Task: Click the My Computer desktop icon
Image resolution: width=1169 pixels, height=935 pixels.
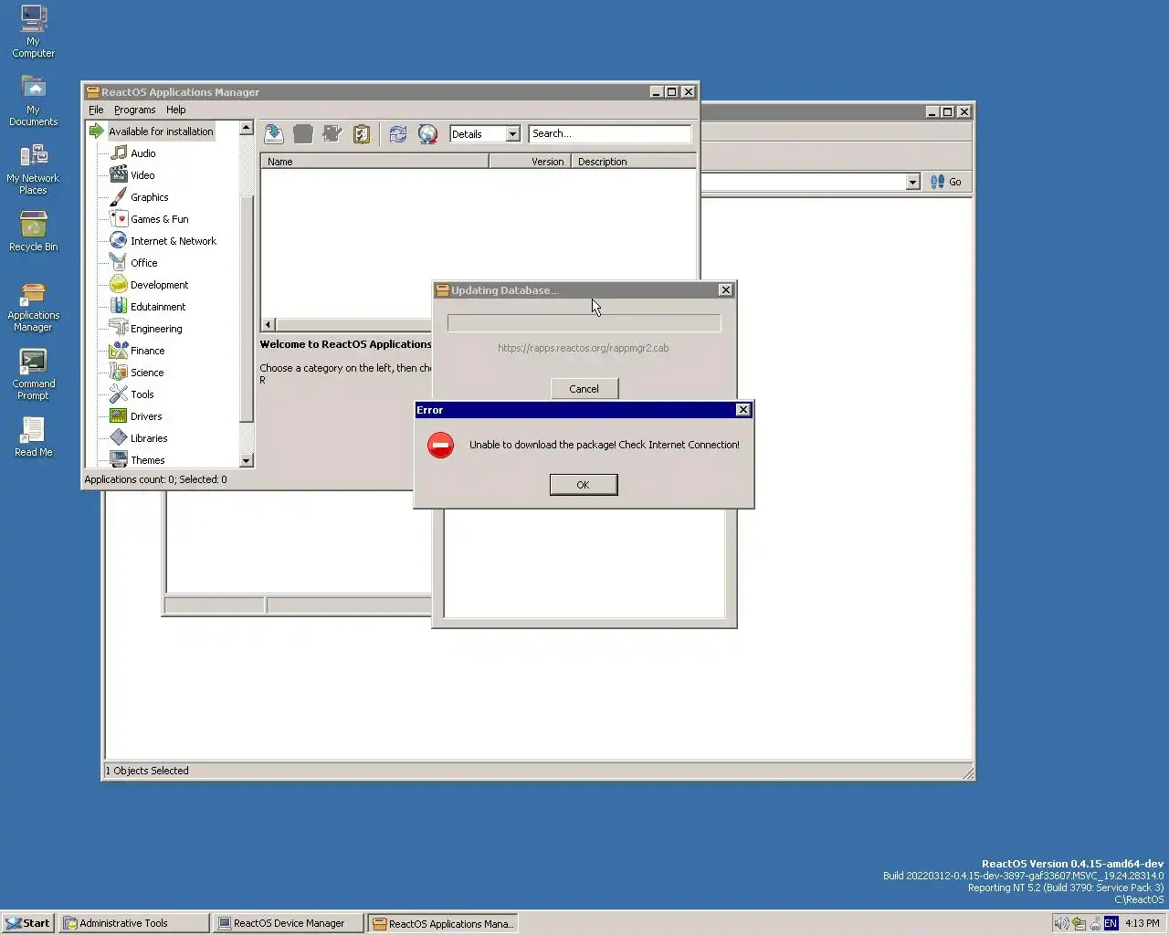Action: [33, 31]
